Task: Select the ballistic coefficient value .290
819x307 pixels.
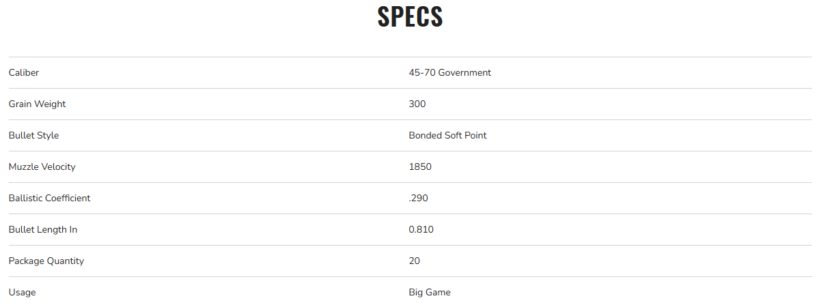Action: click(x=418, y=198)
